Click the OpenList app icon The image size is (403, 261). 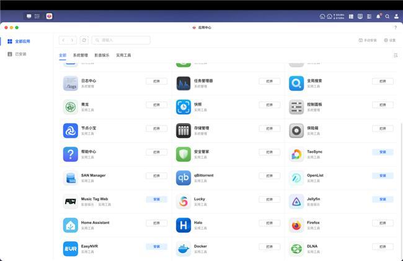point(296,178)
